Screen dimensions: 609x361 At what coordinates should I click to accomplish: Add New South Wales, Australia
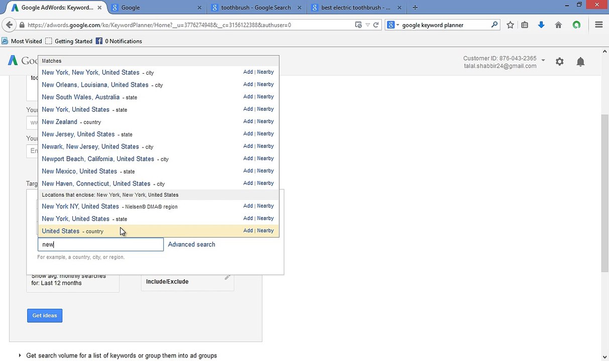click(248, 97)
